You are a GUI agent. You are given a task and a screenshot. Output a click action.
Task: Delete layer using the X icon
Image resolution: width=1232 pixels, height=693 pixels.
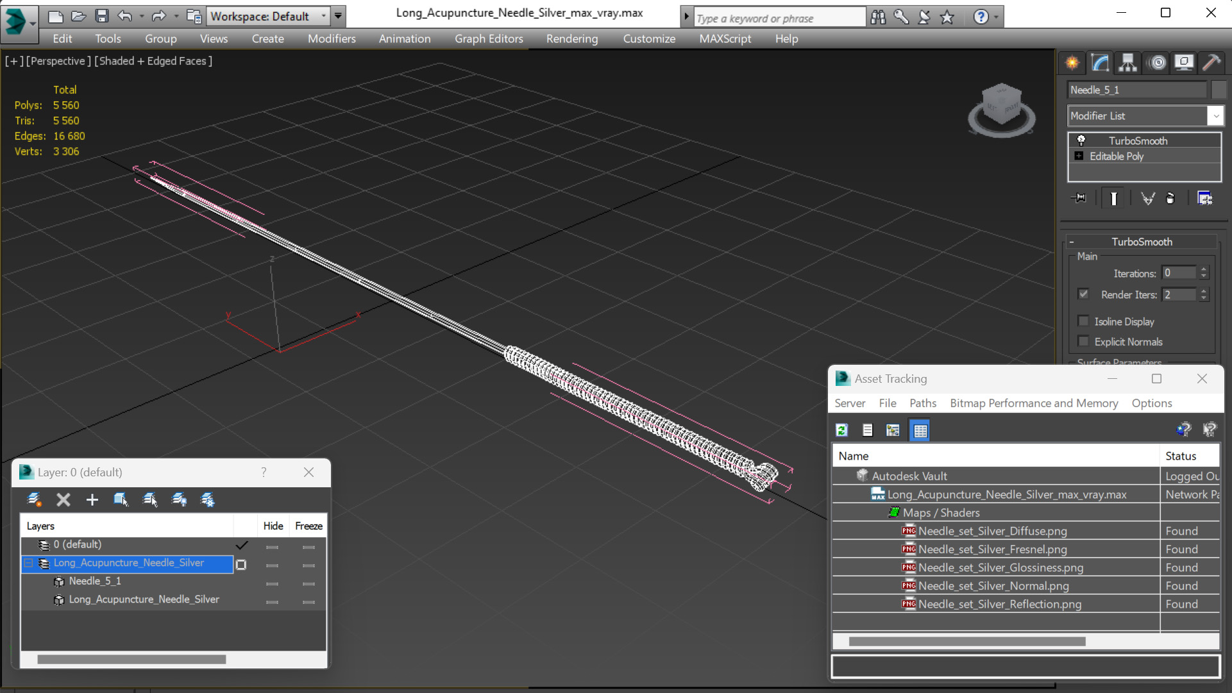63,499
